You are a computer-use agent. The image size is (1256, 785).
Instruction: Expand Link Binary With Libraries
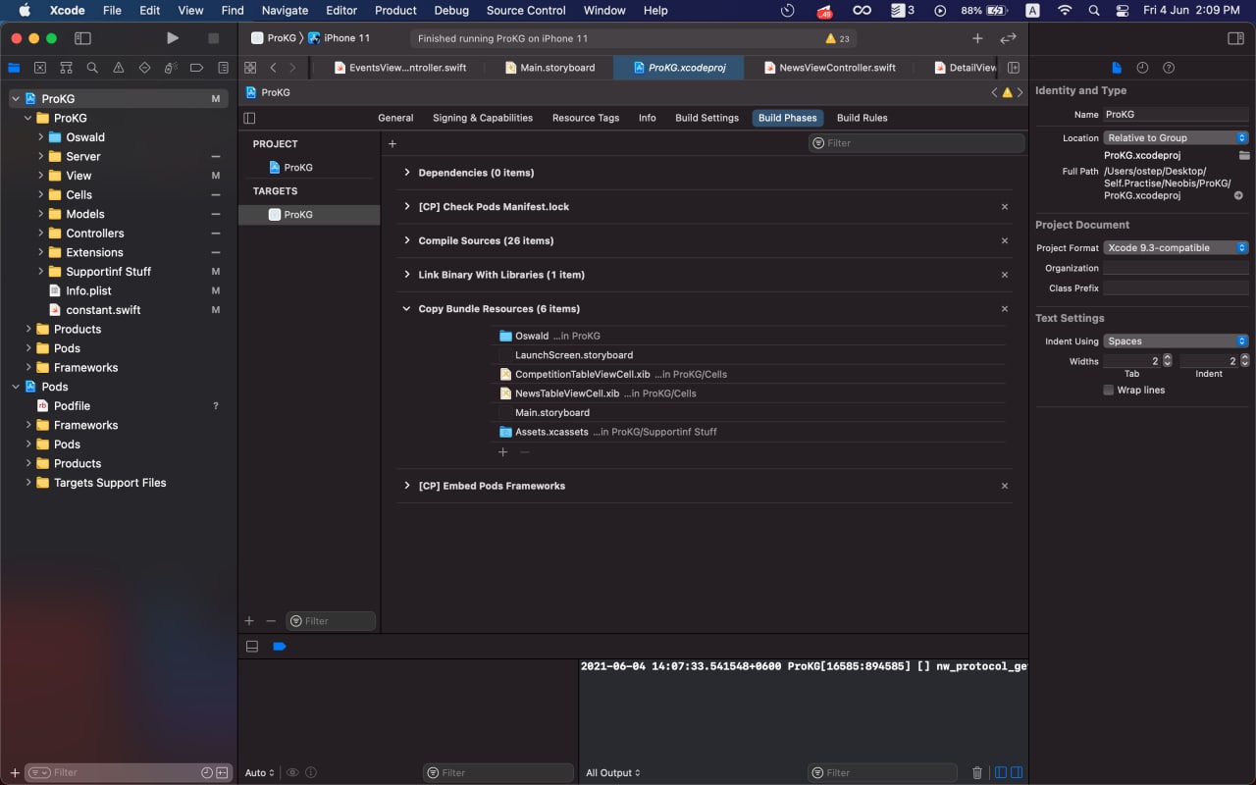coord(407,275)
